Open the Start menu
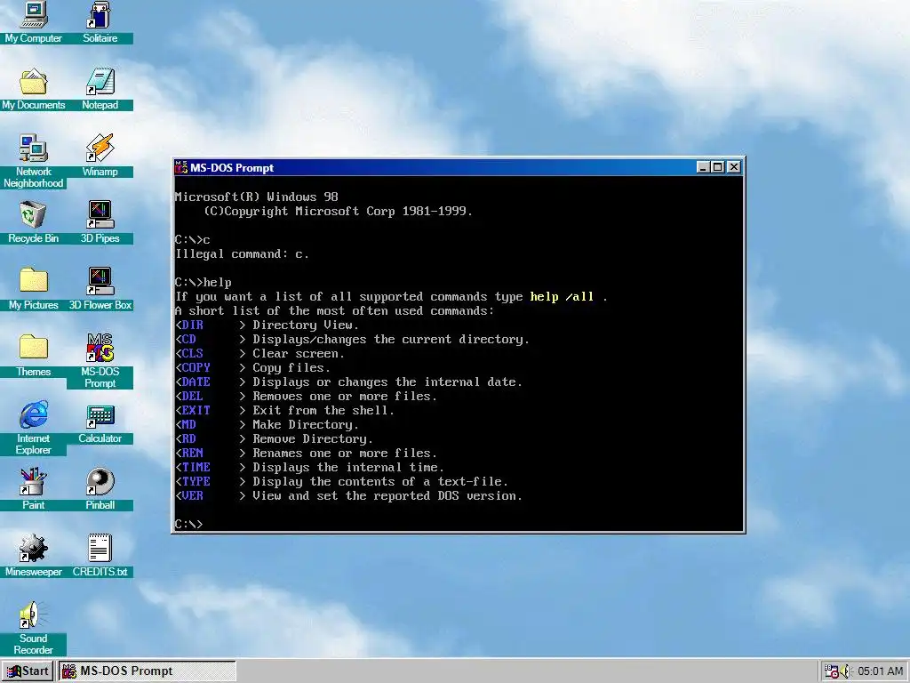The width and height of the screenshot is (910, 683). [x=28, y=671]
